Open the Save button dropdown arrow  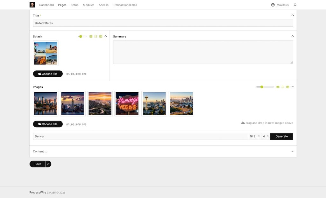point(48,164)
